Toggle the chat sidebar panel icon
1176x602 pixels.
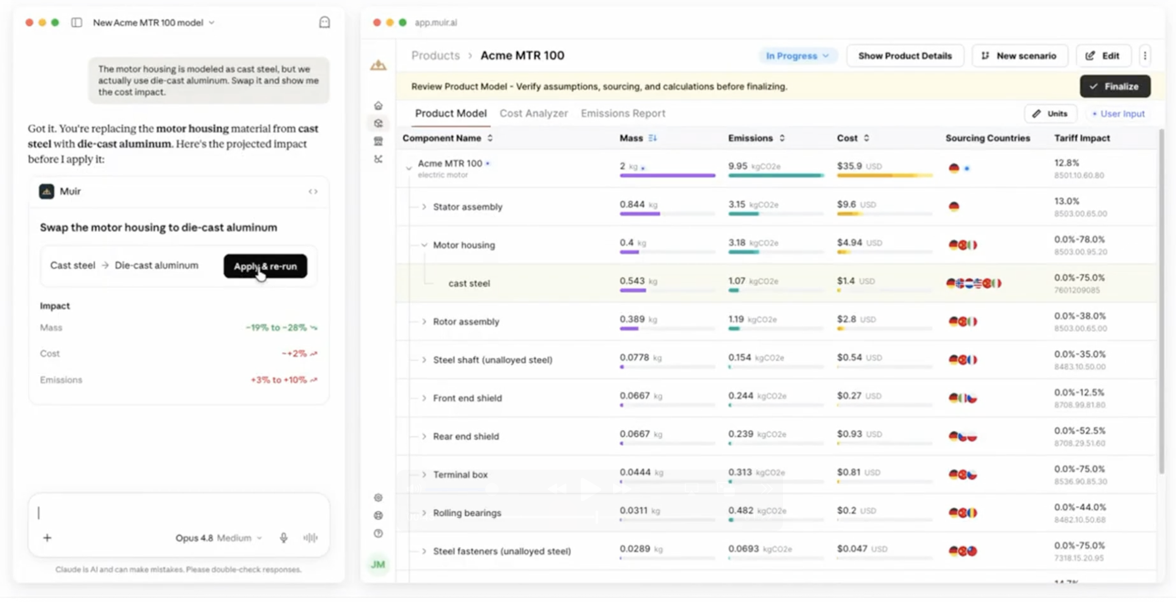click(77, 22)
